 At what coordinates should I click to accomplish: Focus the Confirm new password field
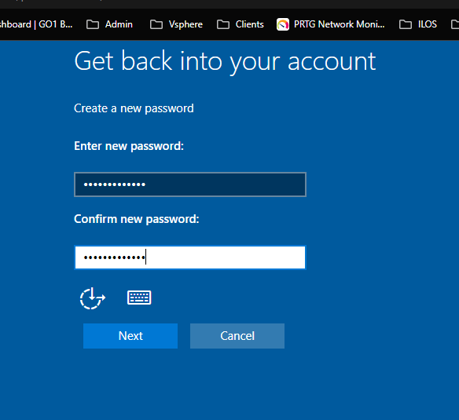click(190, 257)
